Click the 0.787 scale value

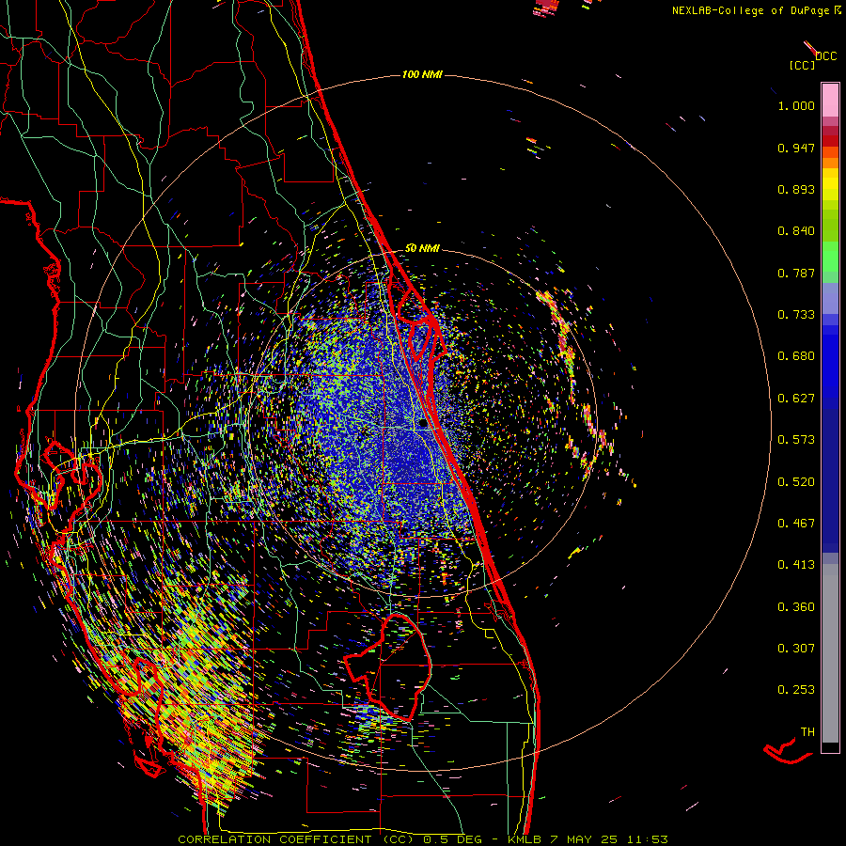pos(796,273)
